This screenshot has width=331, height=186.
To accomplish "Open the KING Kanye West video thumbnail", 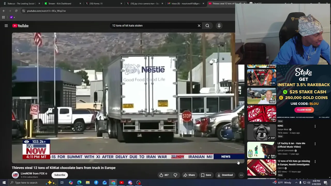I will tap(261, 132).
